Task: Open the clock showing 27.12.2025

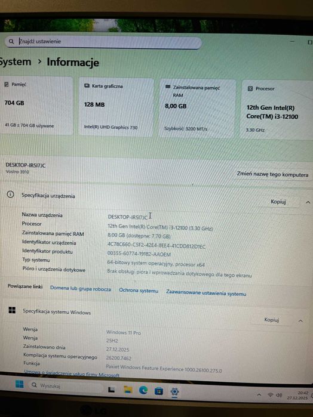Action: coord(297,396)
